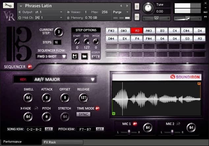Go to previous instrument using left arrow
The width and height of the screenshot is (209, 146).
coord(121,6)
